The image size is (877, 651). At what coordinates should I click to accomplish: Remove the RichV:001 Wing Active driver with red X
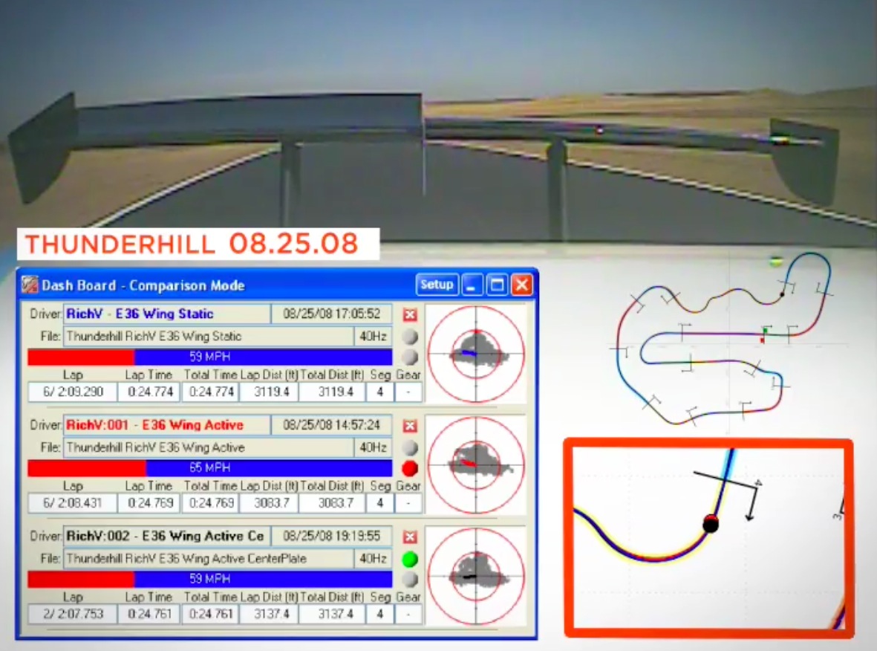[409, 426]
